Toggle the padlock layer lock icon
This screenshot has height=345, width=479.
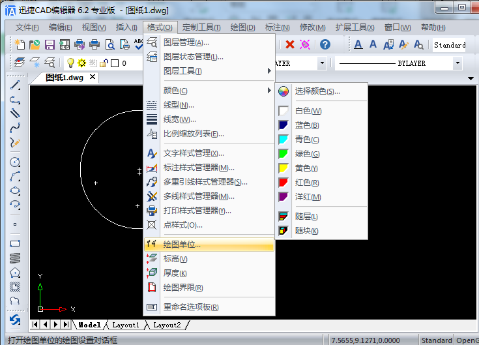[104, 63]
